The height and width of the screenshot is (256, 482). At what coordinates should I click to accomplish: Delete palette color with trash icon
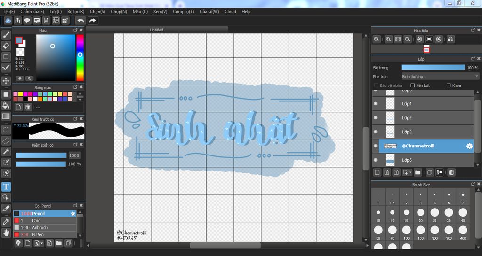28,107
